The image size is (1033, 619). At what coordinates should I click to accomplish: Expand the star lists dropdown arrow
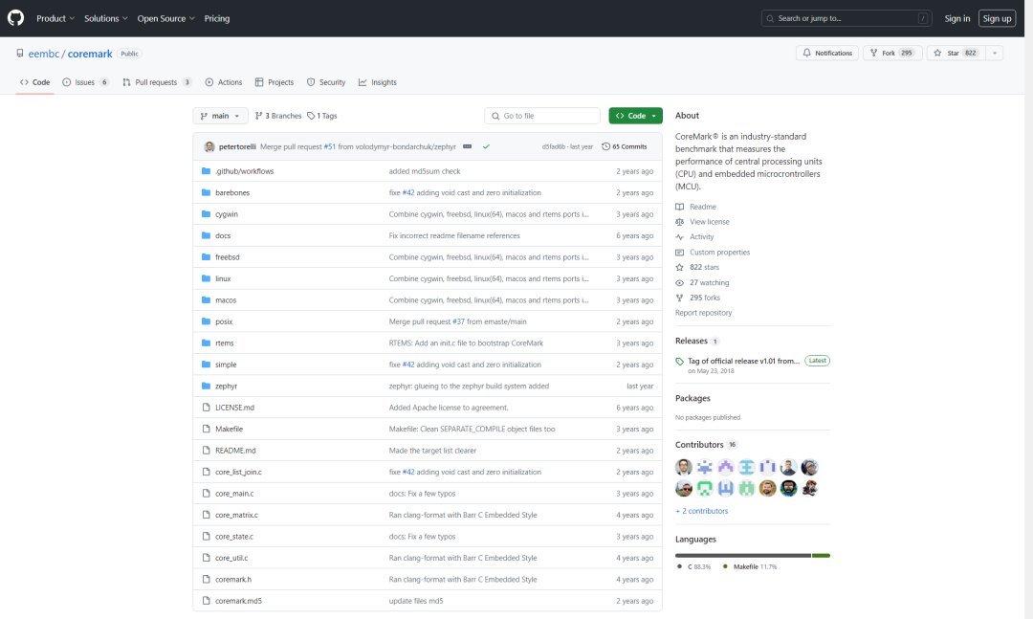click(x=994, y=54)
